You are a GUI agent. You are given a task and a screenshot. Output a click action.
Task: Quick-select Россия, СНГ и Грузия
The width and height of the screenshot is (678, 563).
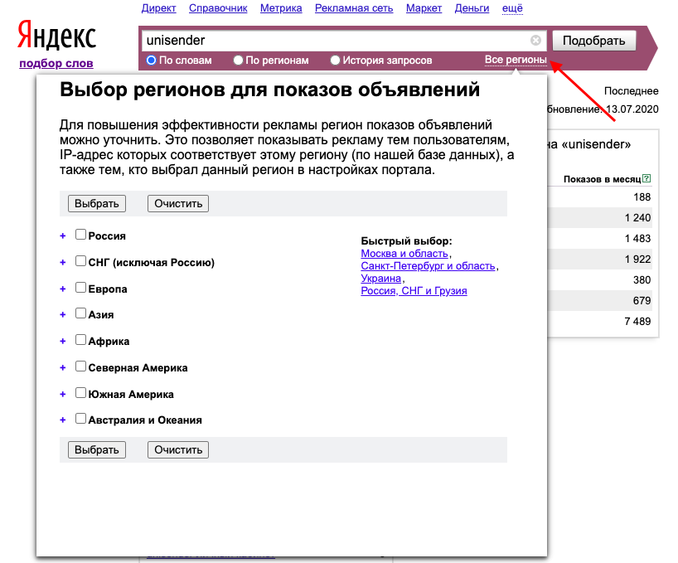click(x=414, y=291)
